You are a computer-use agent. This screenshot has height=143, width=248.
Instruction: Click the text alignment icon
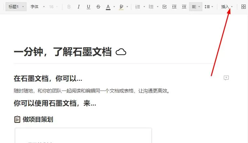[x=194, y=7]
